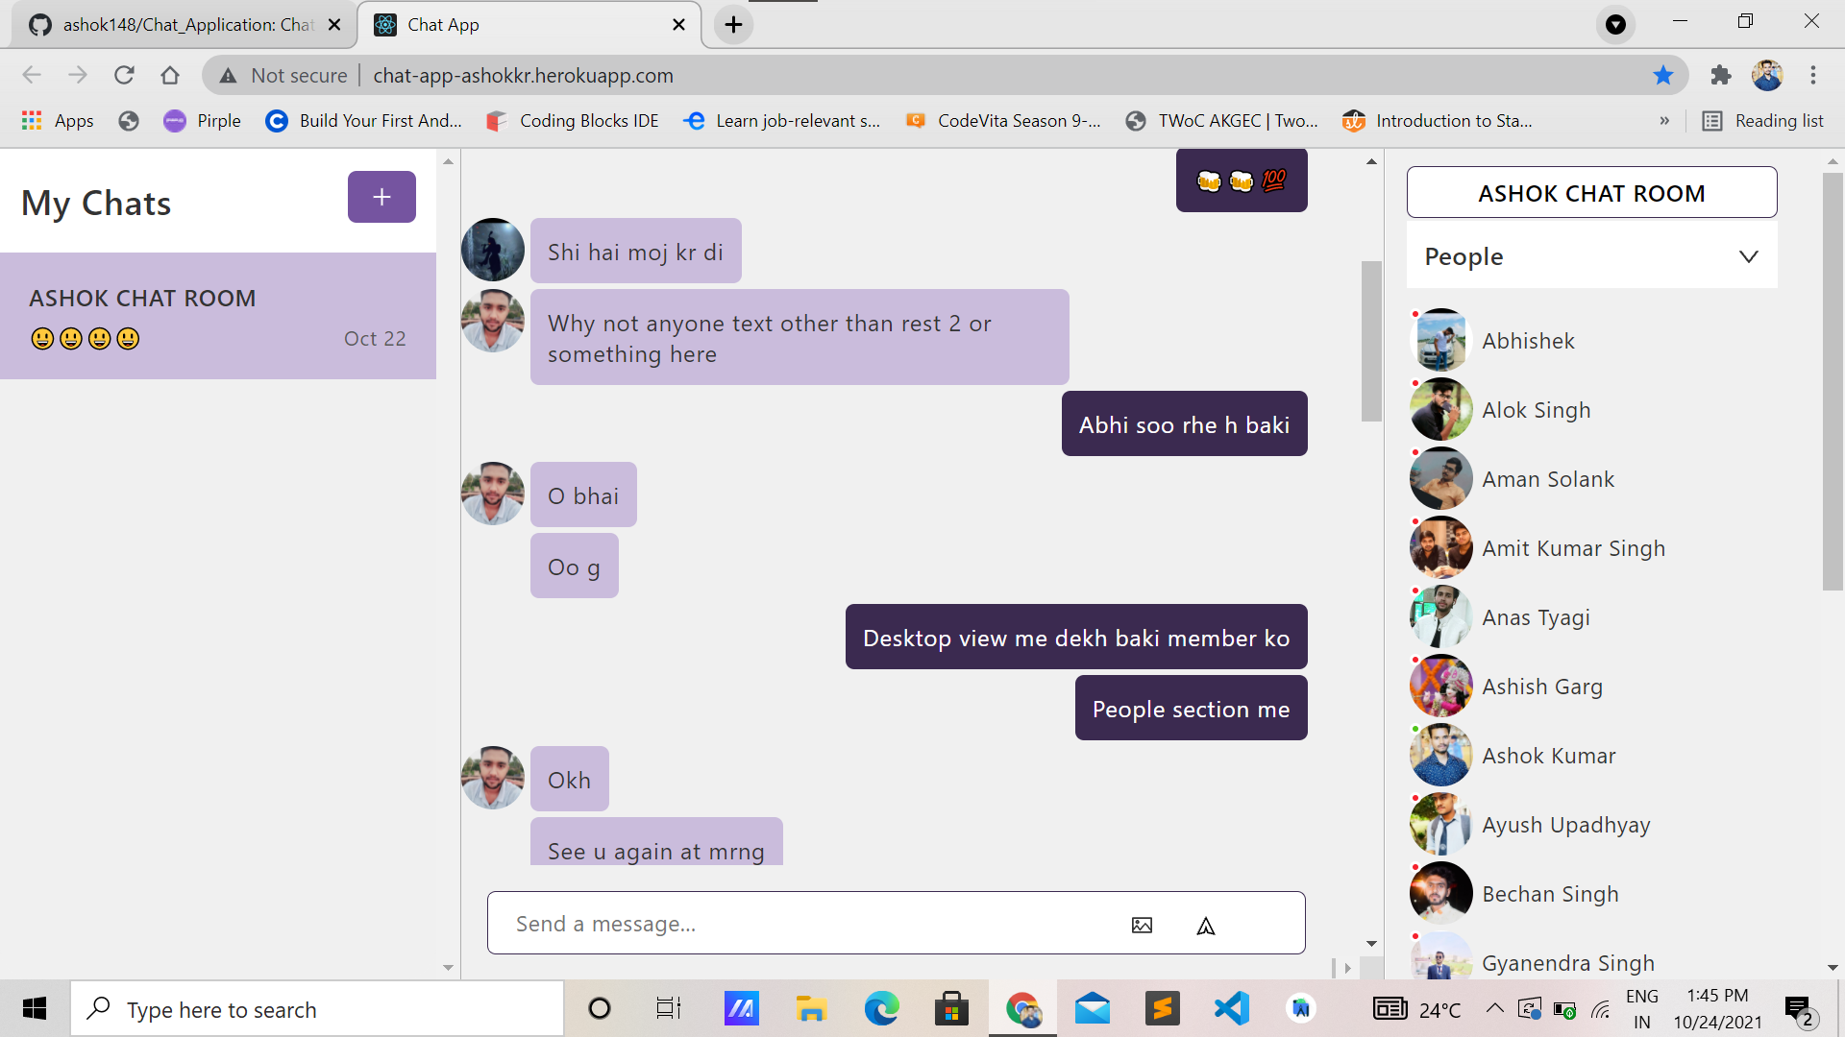Click the plus icon to create new chat
This screenshot has width=1845, height=1037.
[381, 197]
